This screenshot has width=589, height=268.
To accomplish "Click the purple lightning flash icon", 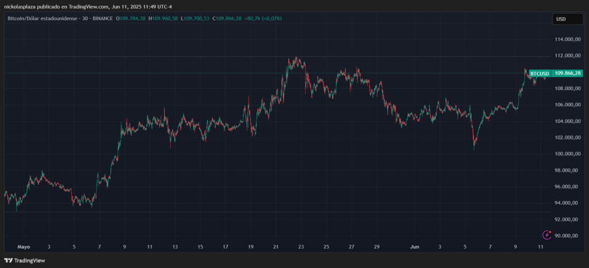I will (547, 235).
